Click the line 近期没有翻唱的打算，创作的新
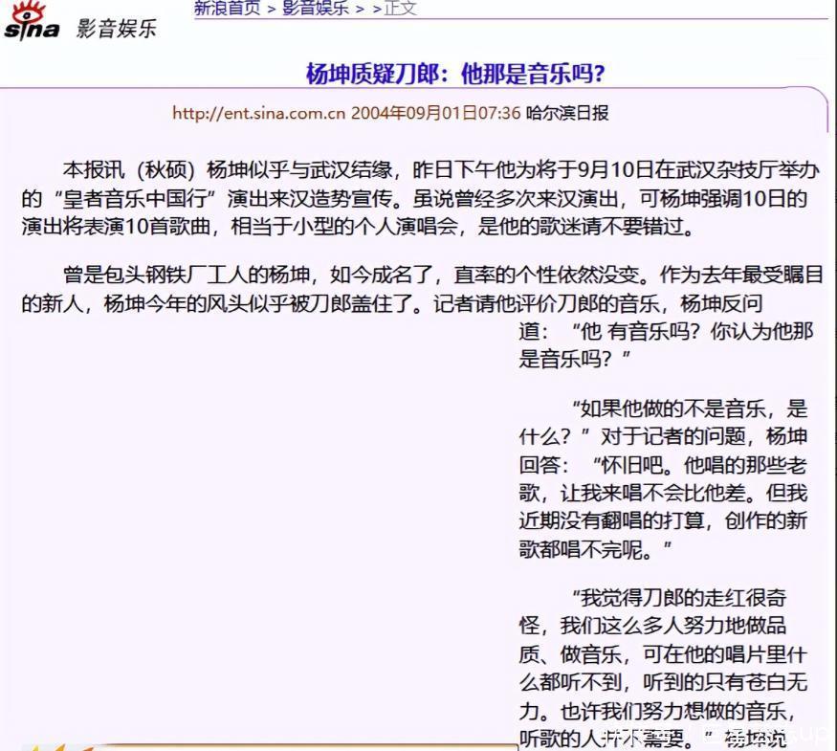 coord(663,521)
